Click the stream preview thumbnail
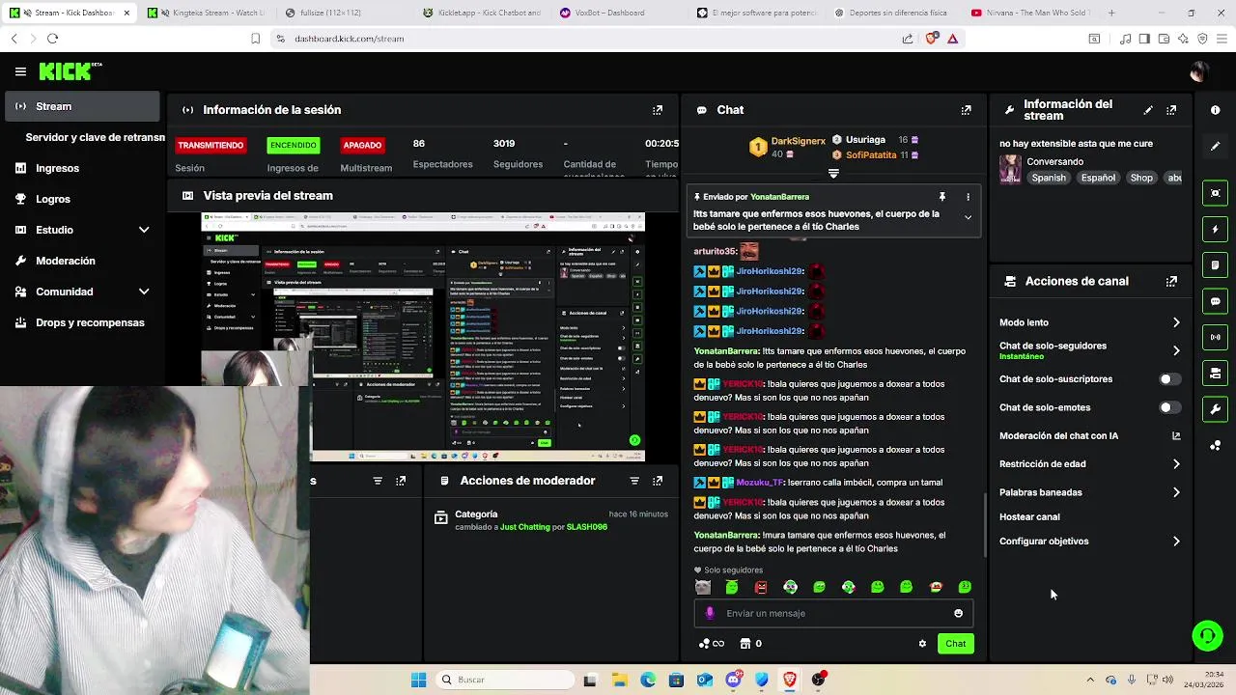 [423, 337]
